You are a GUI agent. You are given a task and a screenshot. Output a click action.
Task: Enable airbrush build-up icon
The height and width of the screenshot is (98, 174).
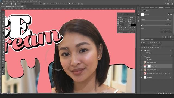coord(55,4)
